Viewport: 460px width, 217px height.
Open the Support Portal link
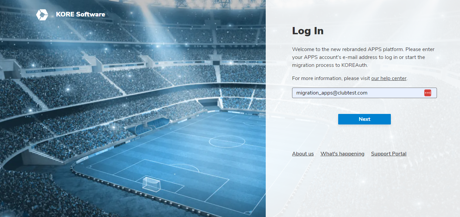coord(389,154)
